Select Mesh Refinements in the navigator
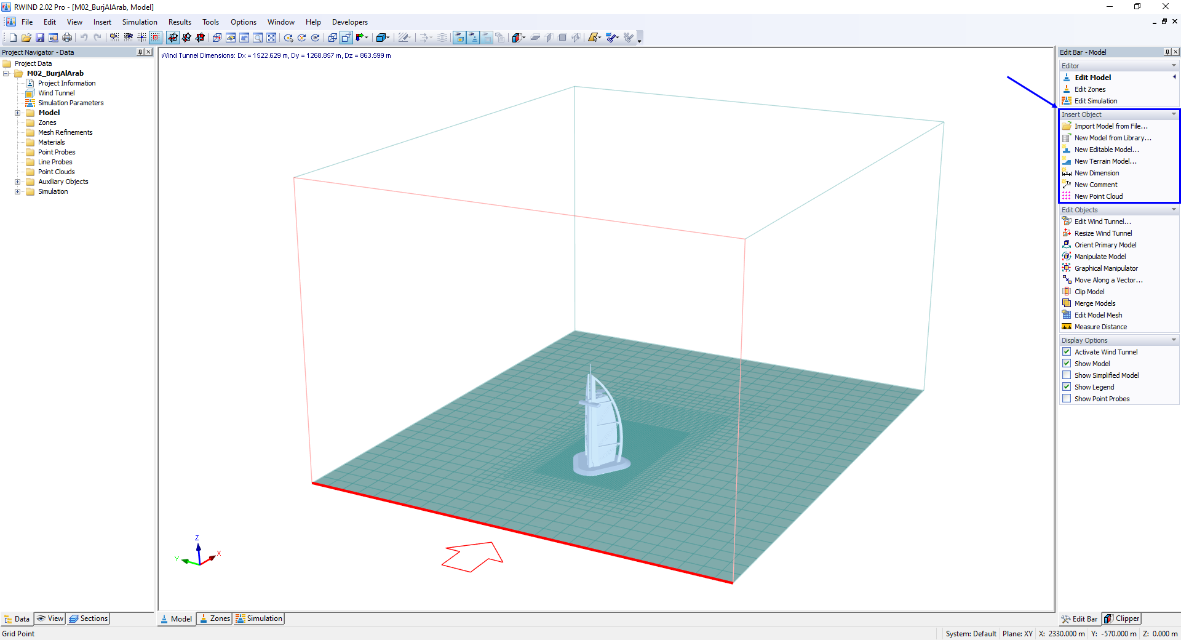Image resolution: width=1181 pixels, height=640 pixels. point(65,132)
